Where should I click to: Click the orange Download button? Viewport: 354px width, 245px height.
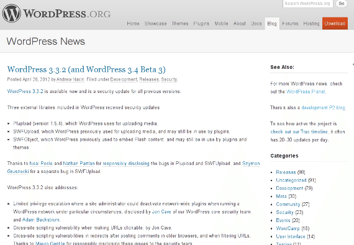(x=335, y=24)
